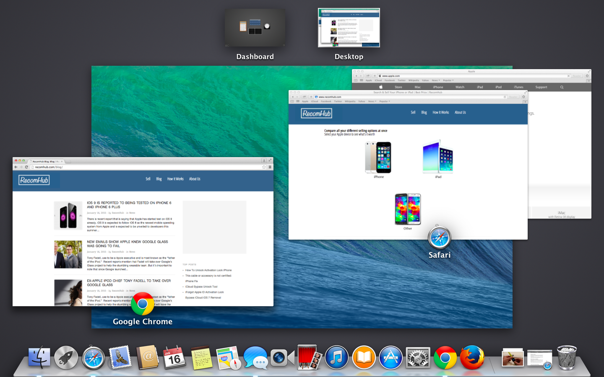Bookmark page with Chrome star icon
The image size is (604, 377).
tap(264, 167)
